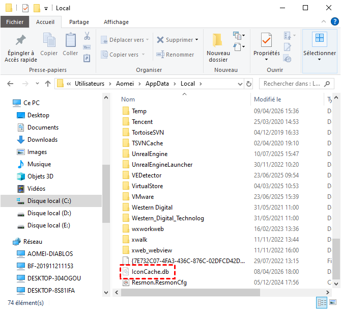
Task: Click the Nouveau dossier icon
Action: coord(218,41)
